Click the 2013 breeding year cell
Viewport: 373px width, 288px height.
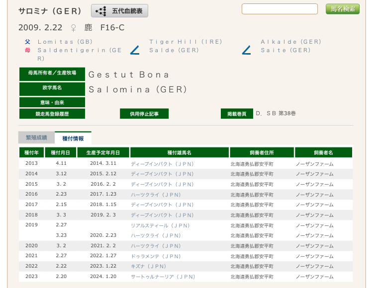(x=31, y=163)
